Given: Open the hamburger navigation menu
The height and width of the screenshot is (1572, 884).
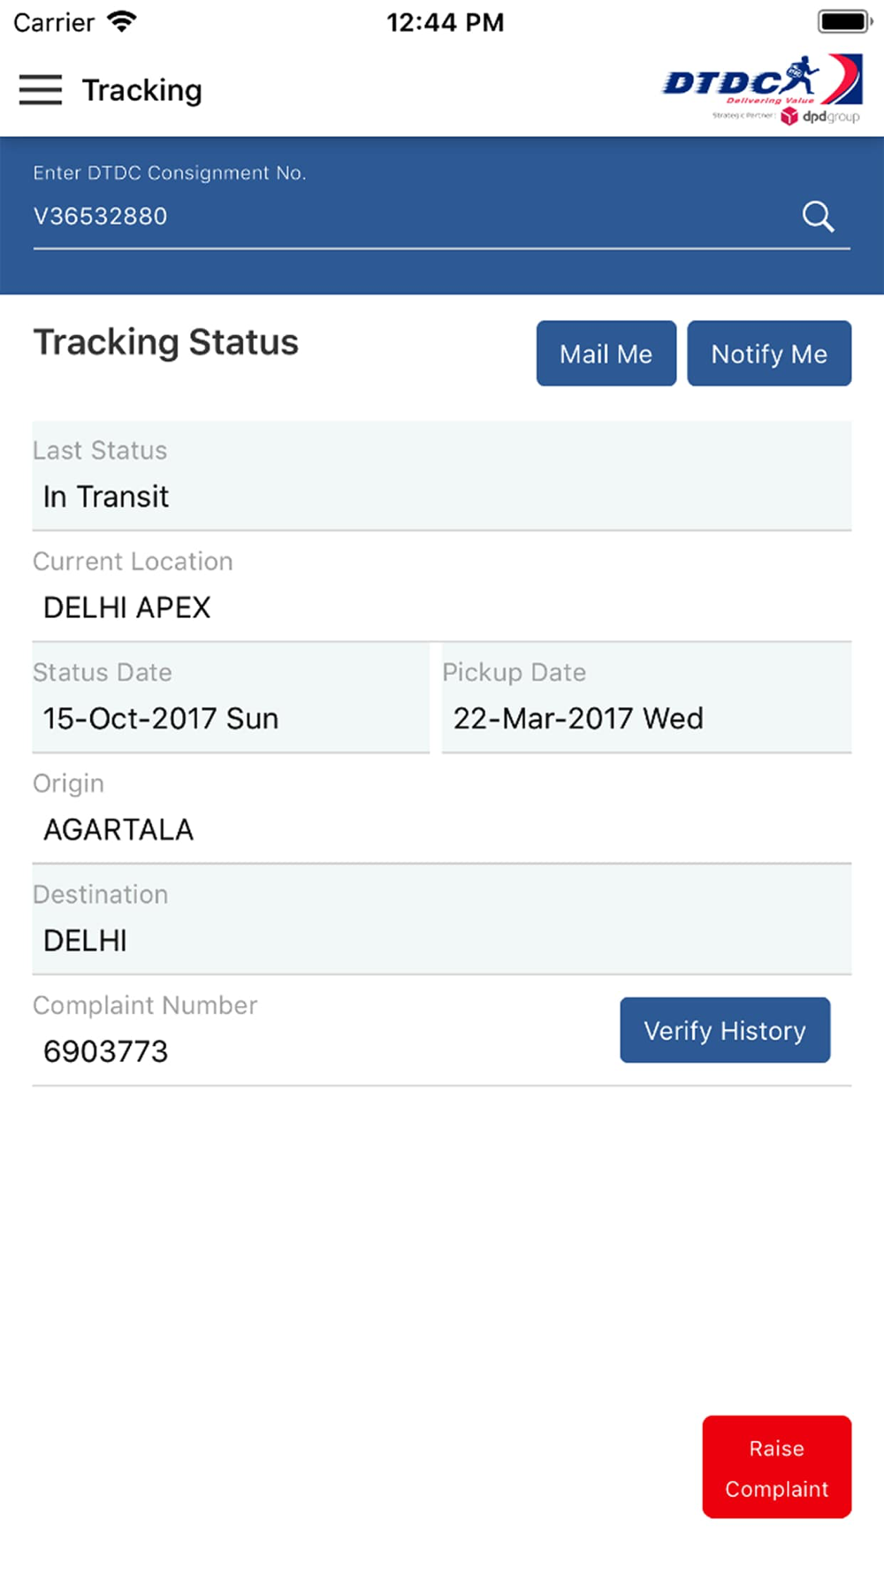Looking at the screenshot, I should coord(41,90).
